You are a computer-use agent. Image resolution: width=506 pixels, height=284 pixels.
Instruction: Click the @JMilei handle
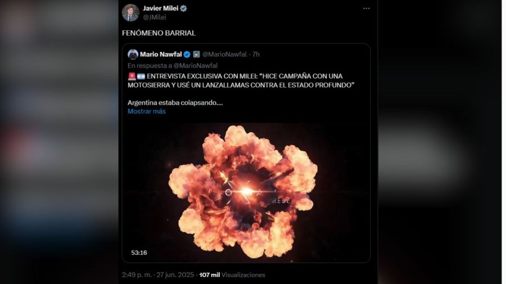pos(154,17)
